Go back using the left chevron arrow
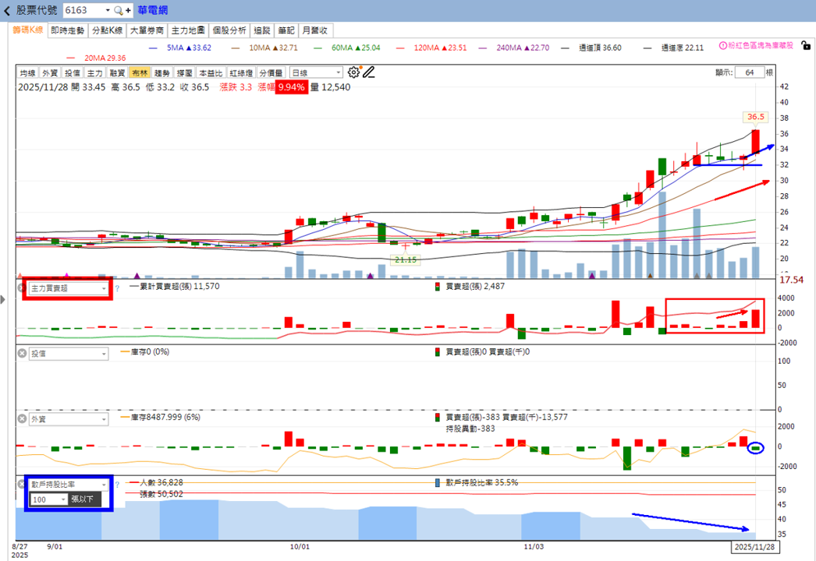Viewport: 816px width, 561px height. point(7,10)
